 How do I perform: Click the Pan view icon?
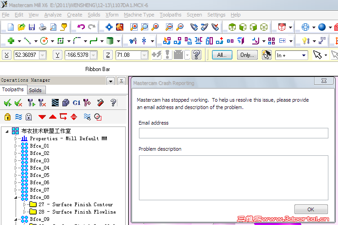click(109, 27)
